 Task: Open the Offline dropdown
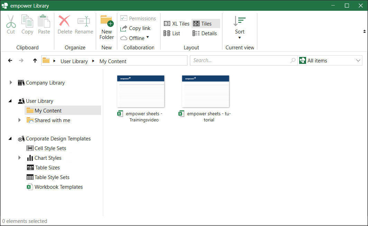(135, 38)
